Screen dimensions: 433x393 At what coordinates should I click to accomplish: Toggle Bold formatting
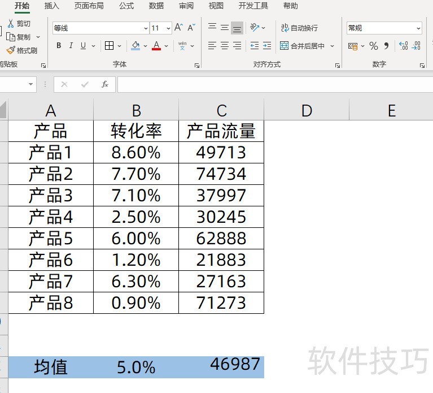click(59, 45)
